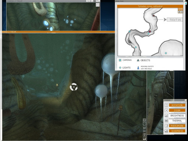The image size is (188, 141).
Task: Enable the ROTATION camera control
Action: click(177, 105)
